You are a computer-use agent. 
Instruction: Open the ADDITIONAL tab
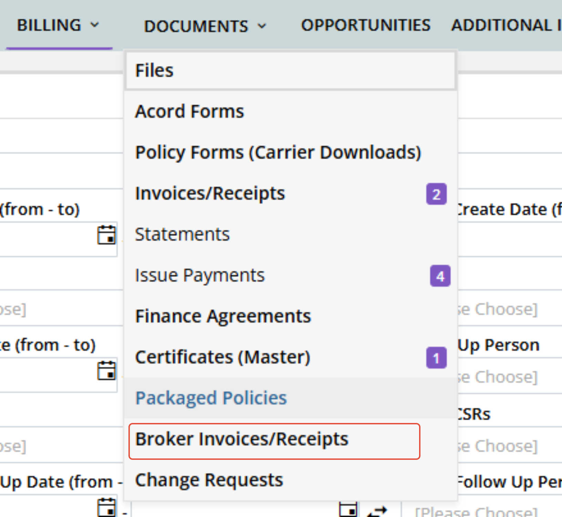tap(506, 25)
